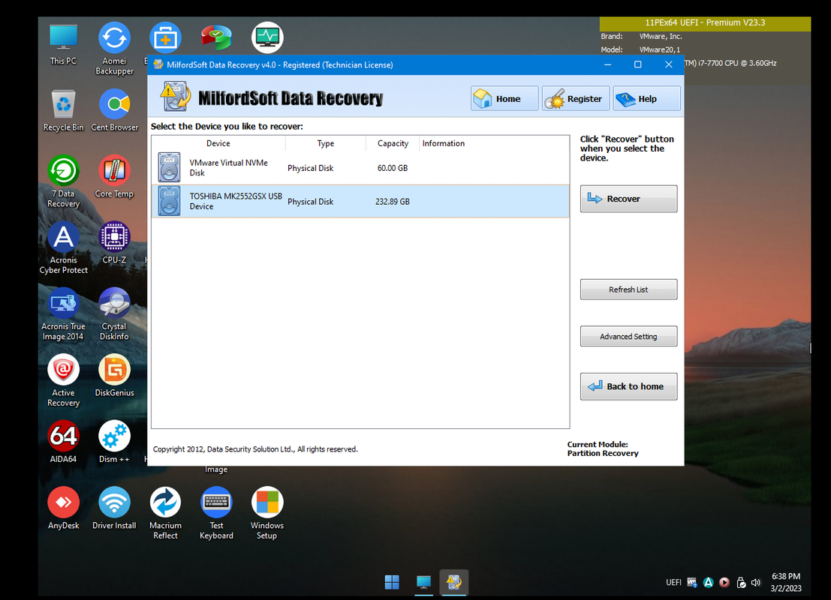Open Windows Setup desktop icon
831x600 pixels.
coord(267,512)
